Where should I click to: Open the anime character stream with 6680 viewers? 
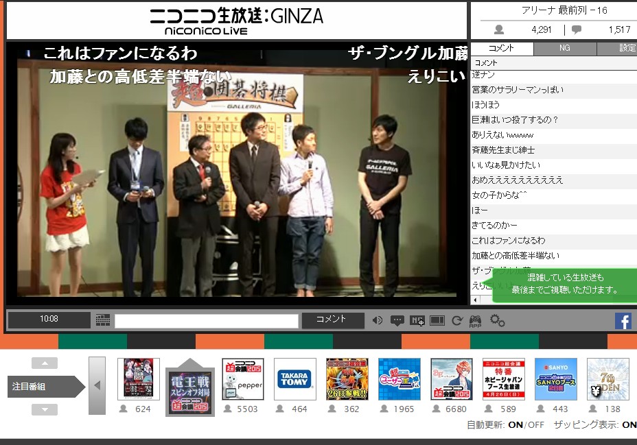[x=452, y=379]
